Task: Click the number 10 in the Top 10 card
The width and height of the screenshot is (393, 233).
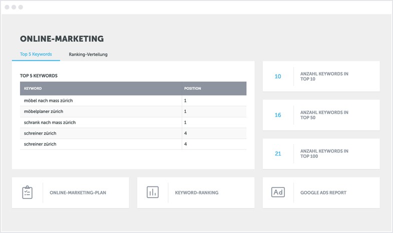Action: tap(278, 76)
